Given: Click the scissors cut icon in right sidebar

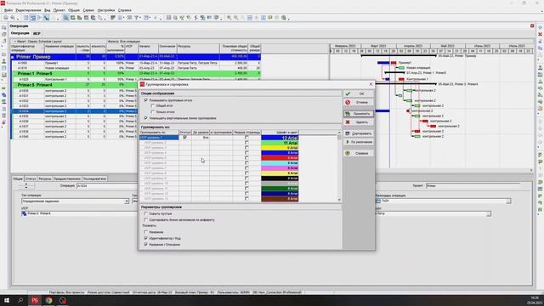Looking at the screenshot, I should click(541, 41).
